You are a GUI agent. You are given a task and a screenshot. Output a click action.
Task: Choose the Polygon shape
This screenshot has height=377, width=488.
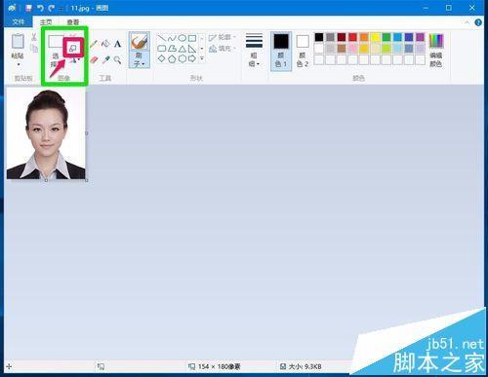pos(172,49)
